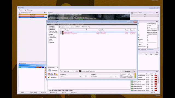
Task: Click green status dot beside Глаз Правителя
Action: [x=132, y=87]
